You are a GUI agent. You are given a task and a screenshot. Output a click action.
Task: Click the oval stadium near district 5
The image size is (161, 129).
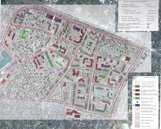(65, 96)
